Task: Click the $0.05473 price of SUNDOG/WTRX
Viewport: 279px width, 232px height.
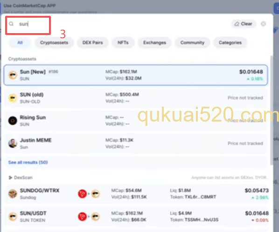Action: (x=257, y=191)
